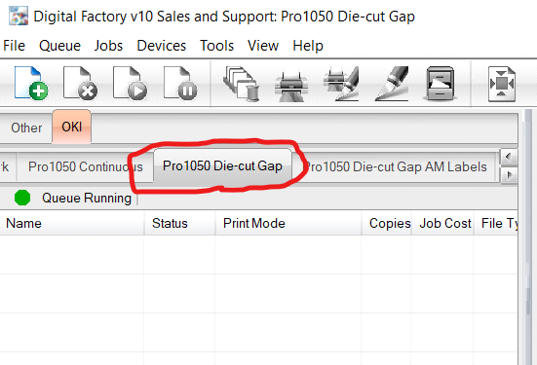Open the Help menu

308,46
